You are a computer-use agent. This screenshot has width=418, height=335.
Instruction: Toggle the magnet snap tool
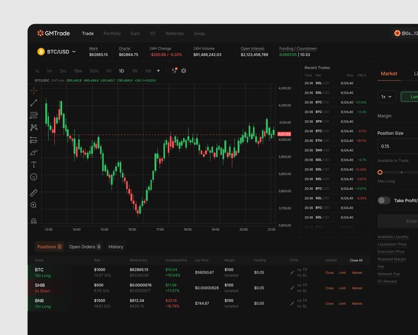point(34,220)
